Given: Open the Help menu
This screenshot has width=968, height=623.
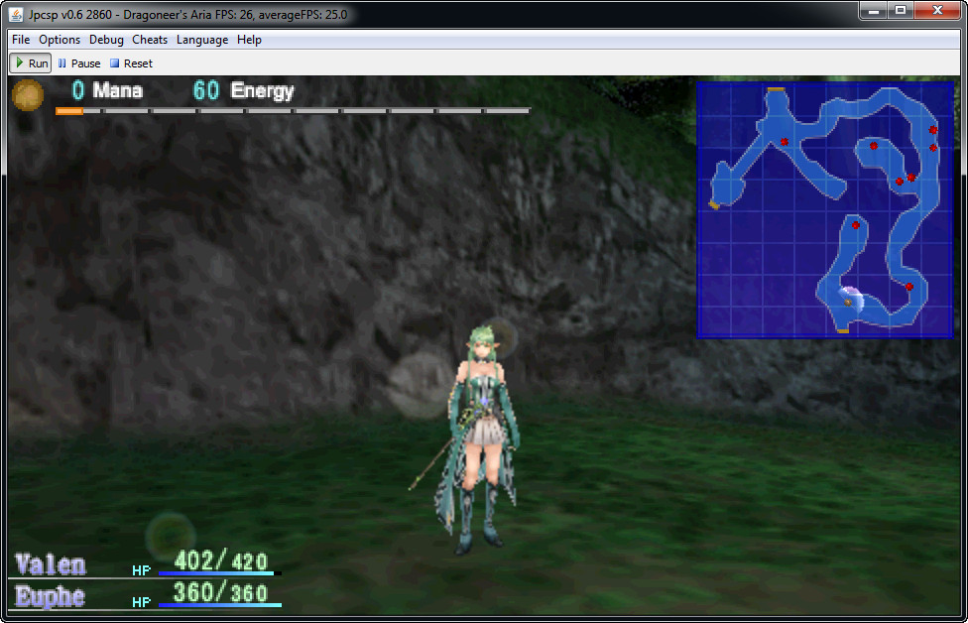Looking at the screenshot, I should 249,40.
